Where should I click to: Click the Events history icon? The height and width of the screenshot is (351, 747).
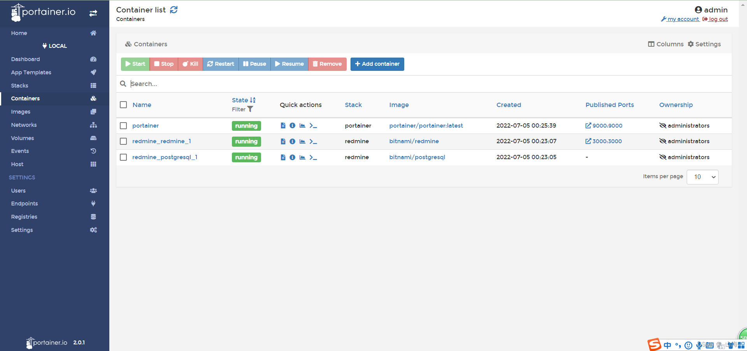coord(93,151)
